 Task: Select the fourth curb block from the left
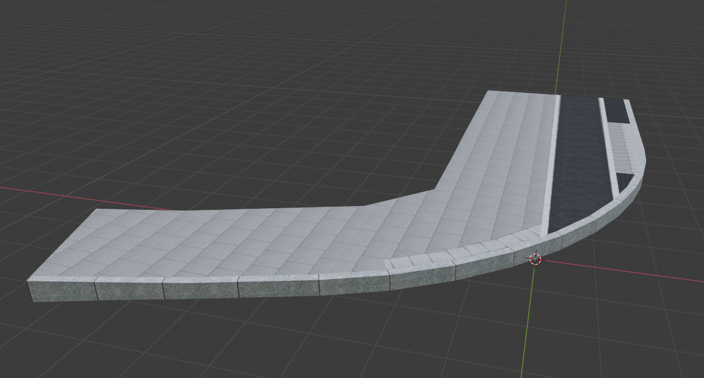click(279, 287)
